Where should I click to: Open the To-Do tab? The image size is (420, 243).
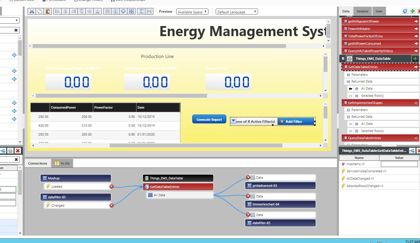click(x=62, y=163)
